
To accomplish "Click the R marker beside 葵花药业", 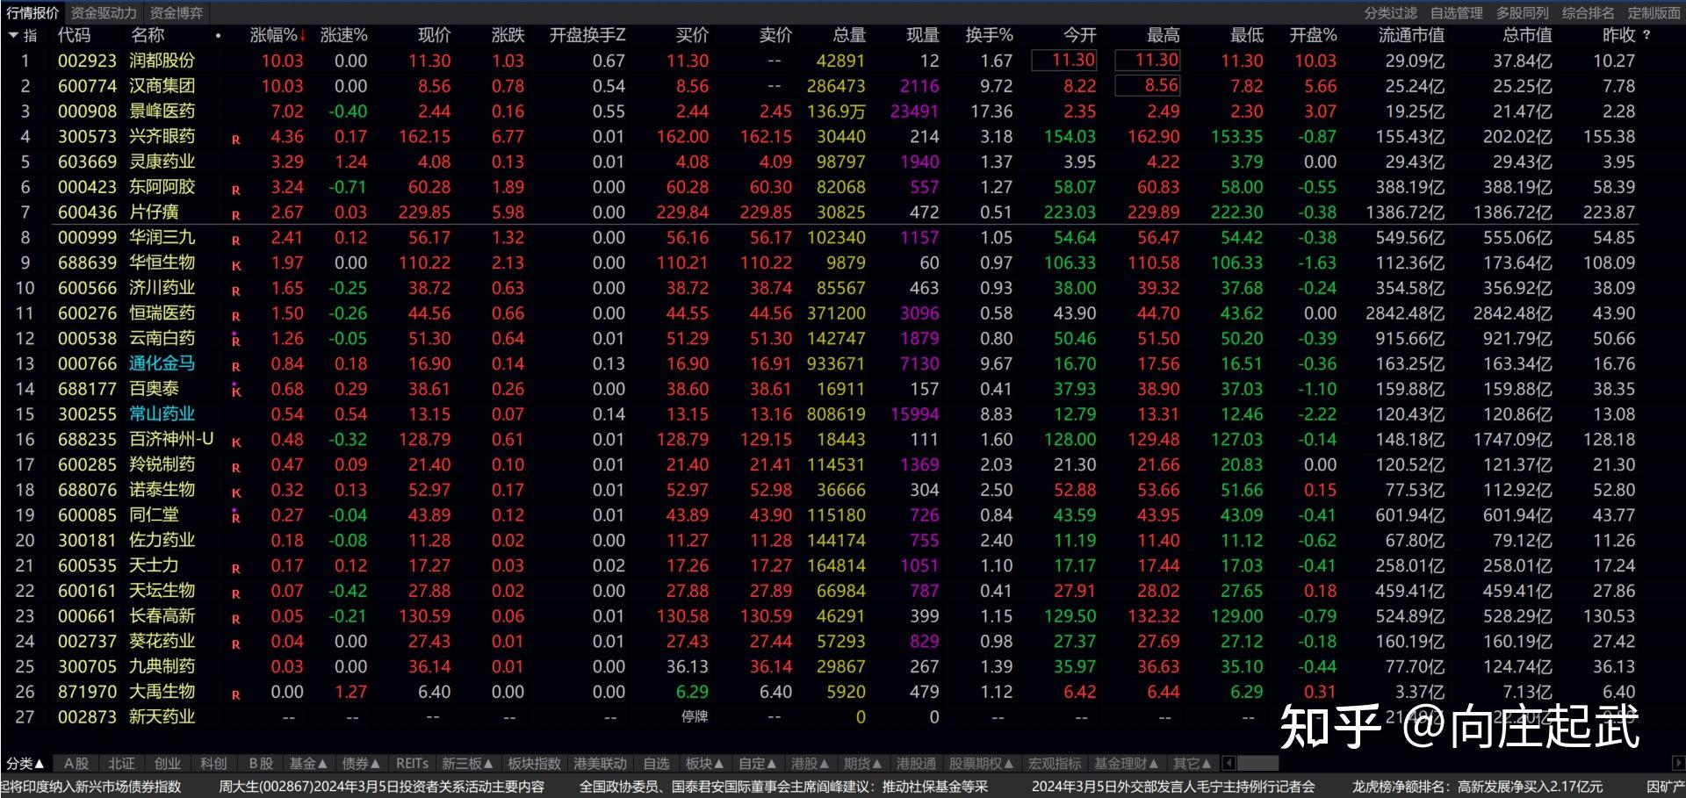I will click(235, 643).
